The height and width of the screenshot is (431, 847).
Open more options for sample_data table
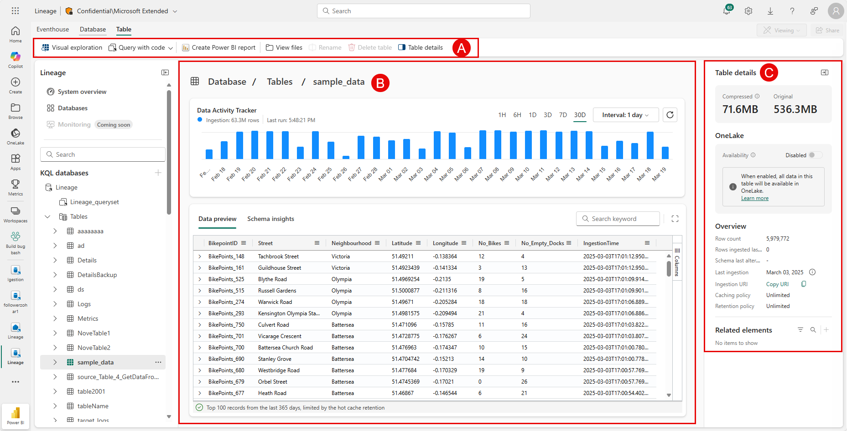158,362
